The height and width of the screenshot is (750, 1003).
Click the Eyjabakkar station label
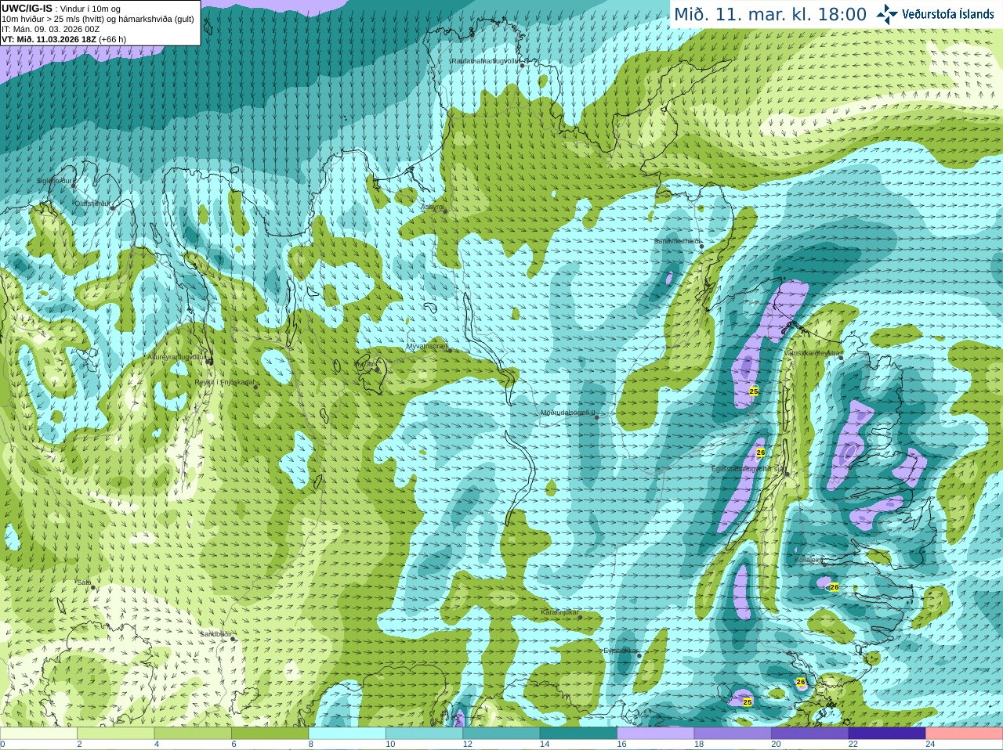coord(621,651)
